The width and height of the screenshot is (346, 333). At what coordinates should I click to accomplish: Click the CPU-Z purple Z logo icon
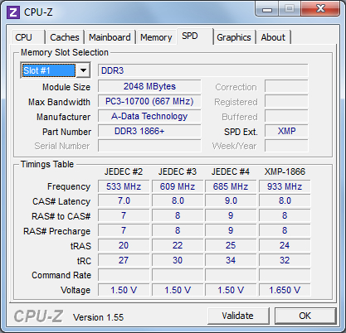[13, 12]
